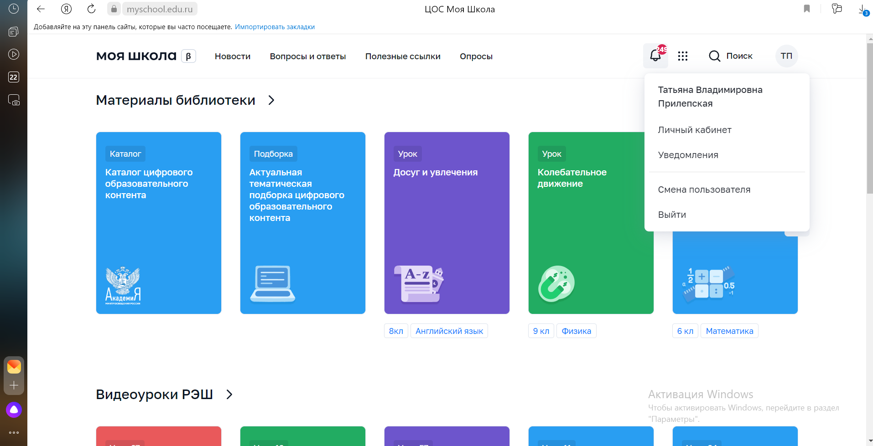This screenshot has height=446, width=873.
Task: Click the Yandex home icon
Action: pos(66,9)
